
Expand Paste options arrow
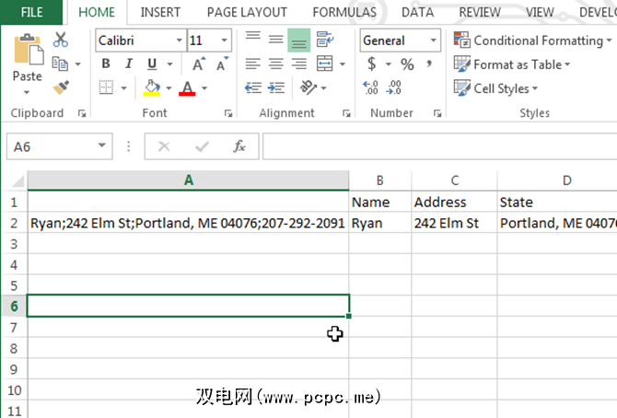coord(27,92)
